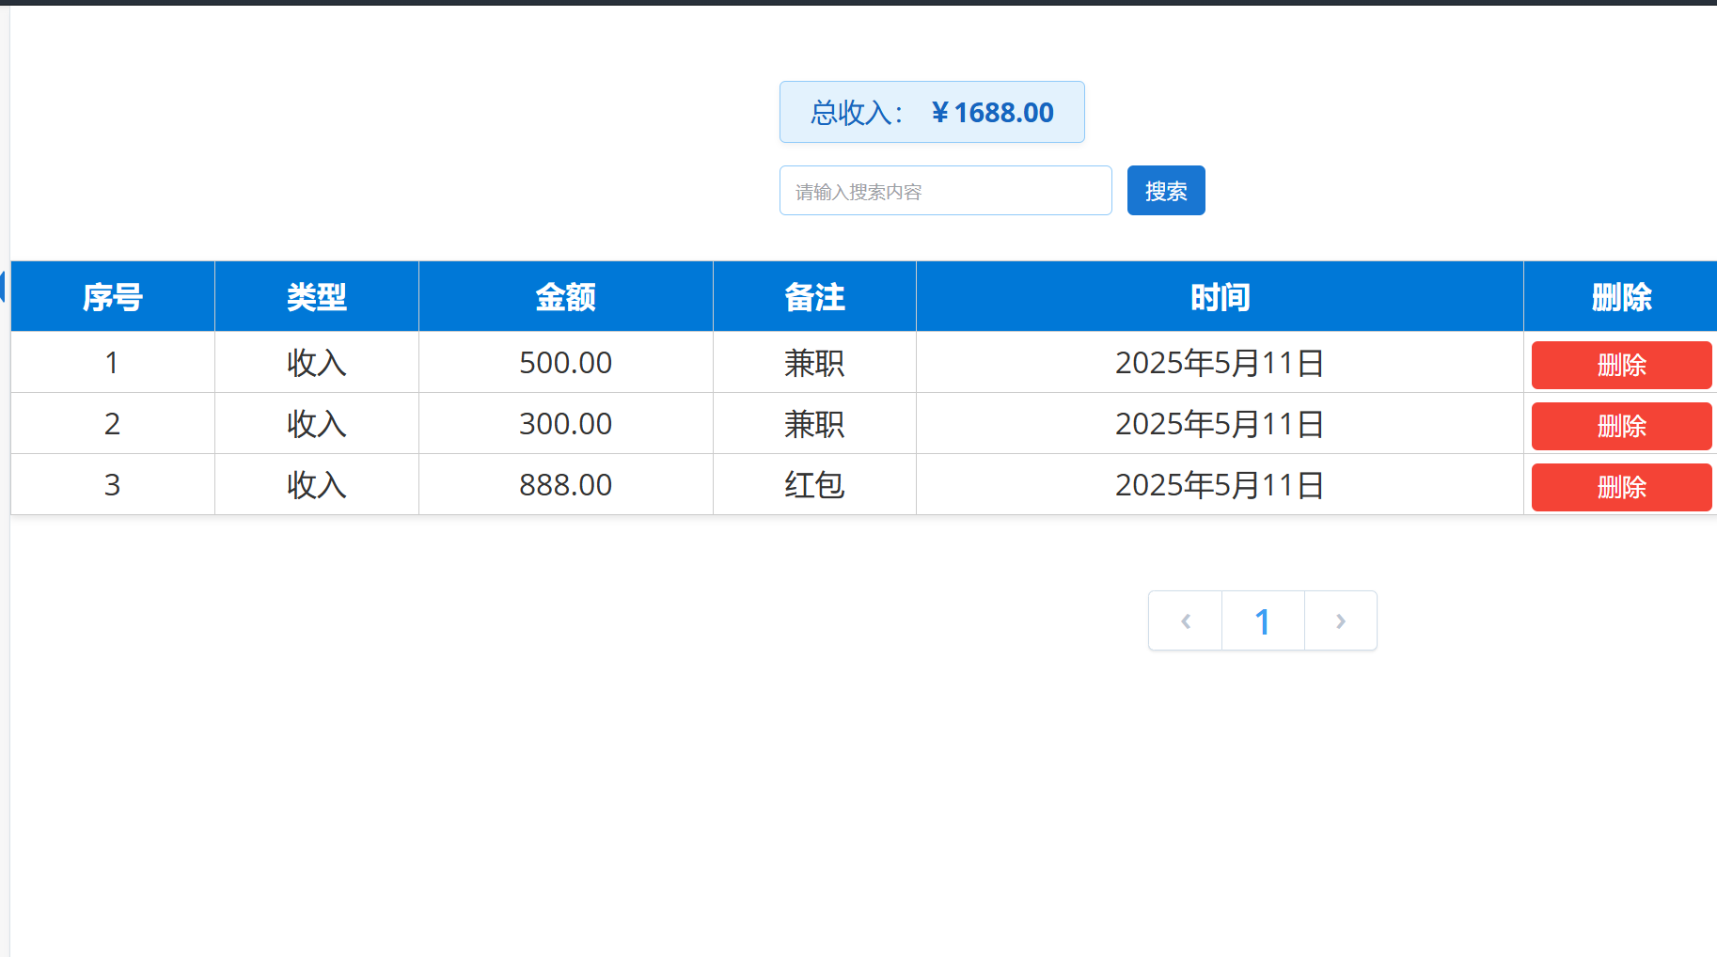Click the blue 搜索 button
The width and height of the screenshot is (1717, 957).
point(1166,191)
